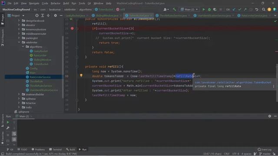
Task: Open the Terminal tool window
Action: (56, 149)
